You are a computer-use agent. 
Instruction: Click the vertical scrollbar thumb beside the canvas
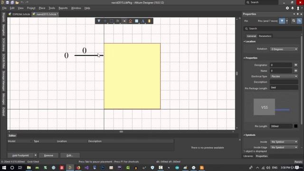point(237,74)
